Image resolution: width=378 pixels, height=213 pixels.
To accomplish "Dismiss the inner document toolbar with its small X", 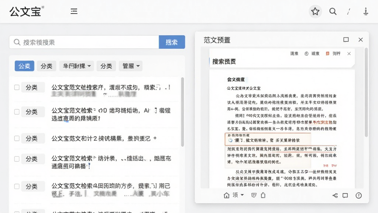I will (349, 54).
